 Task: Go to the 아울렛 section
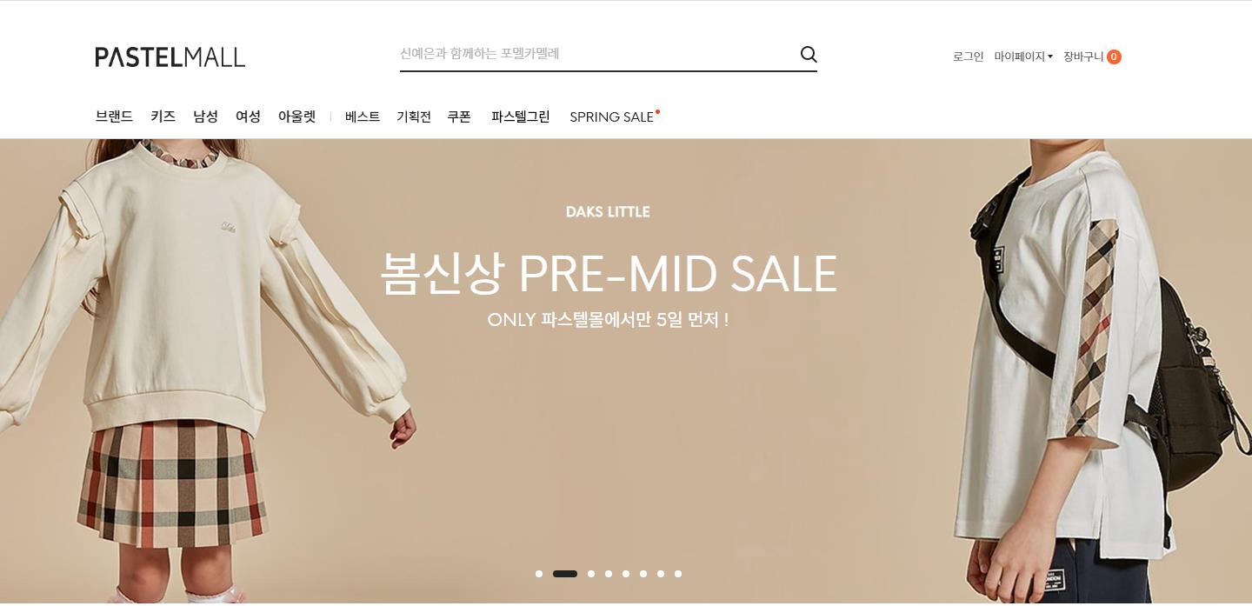[296, 117]
